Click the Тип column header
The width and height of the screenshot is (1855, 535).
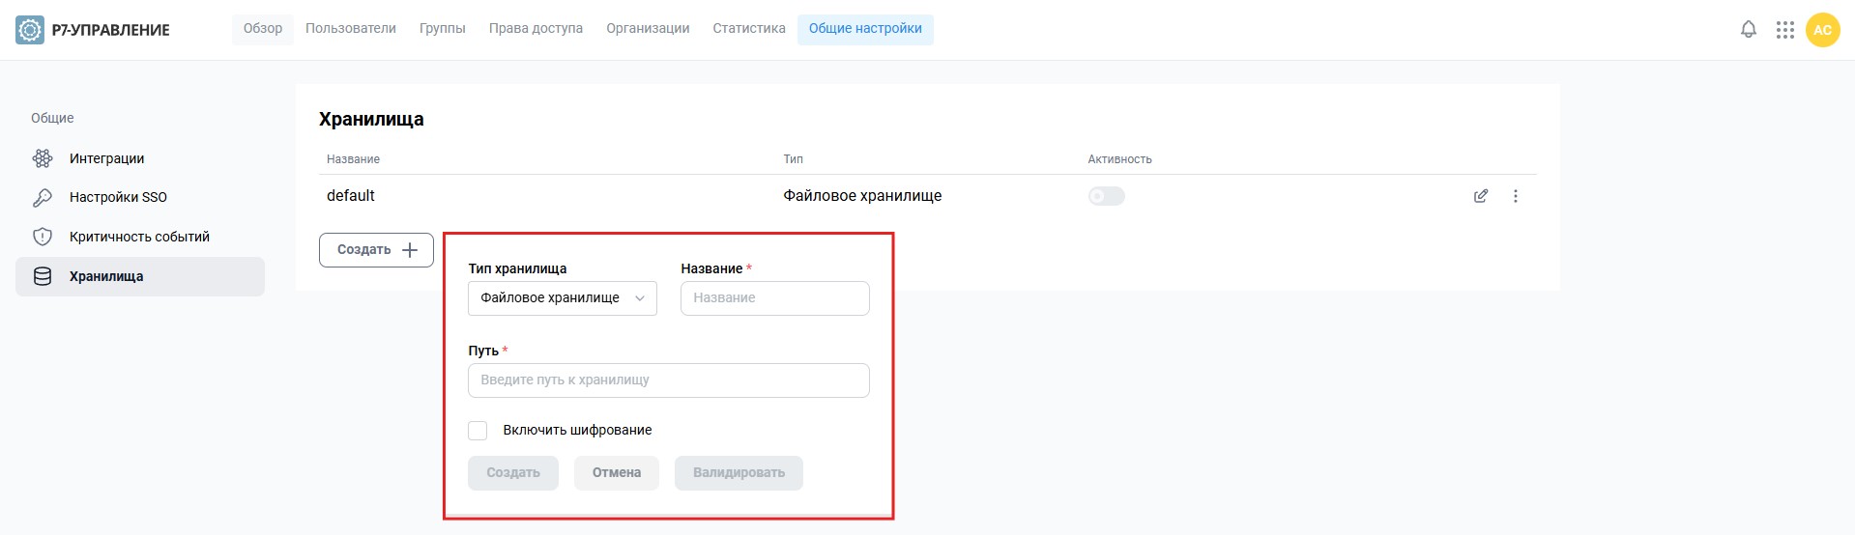tap(793, 159)
